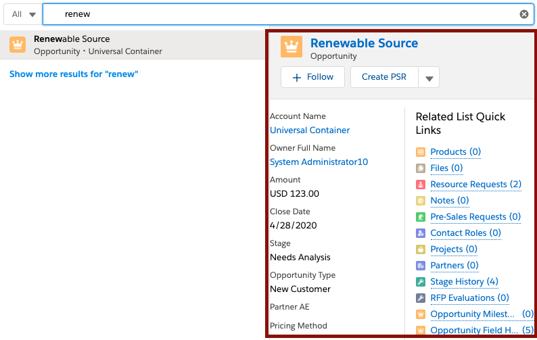Clear the search box with the X icon
Image resolution: width=537 pixels, height=340 pixels.
pyautogui.click(x=524, y=14)
